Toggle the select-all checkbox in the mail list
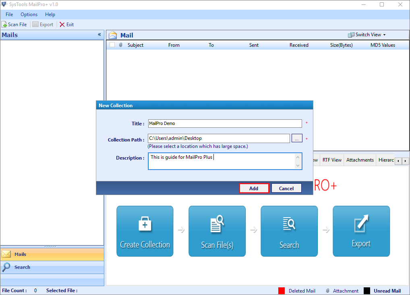The image size is (410, 295). 112,45
